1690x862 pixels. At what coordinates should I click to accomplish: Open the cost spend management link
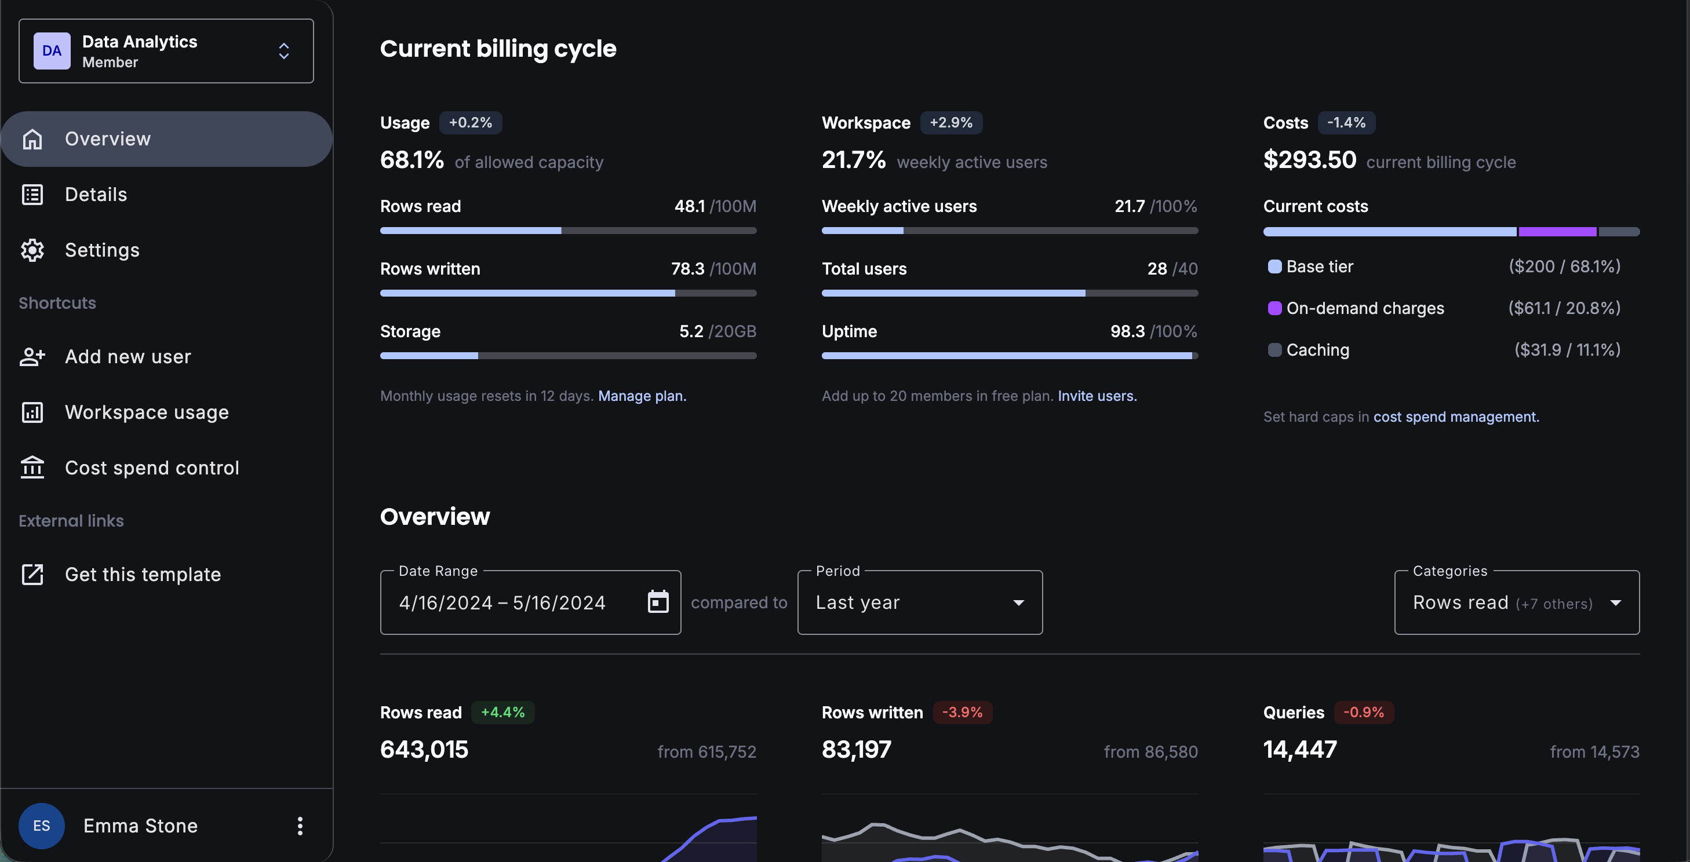(1455, 417)
